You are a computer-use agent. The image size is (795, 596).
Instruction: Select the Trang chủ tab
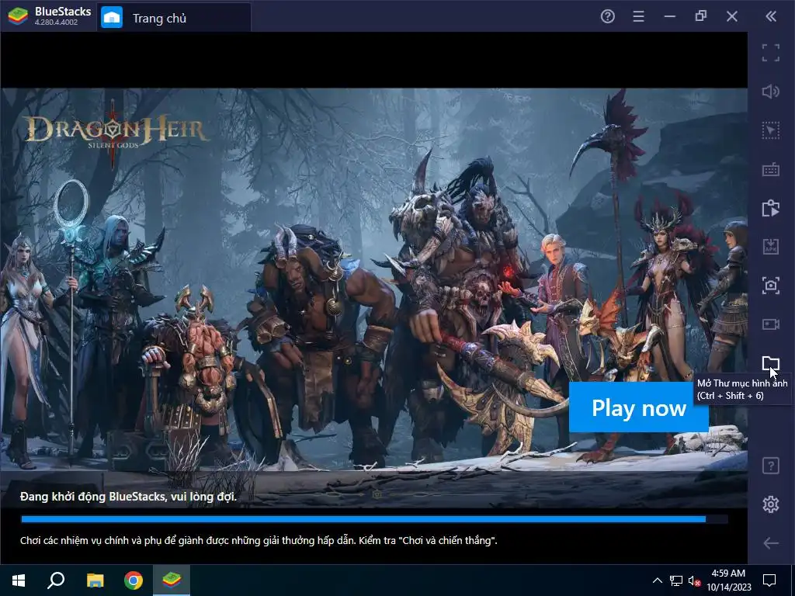(x=173, y=18)
